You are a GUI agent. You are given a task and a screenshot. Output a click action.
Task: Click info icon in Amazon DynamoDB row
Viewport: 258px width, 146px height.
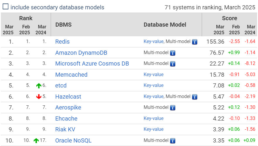pos(173,53)
